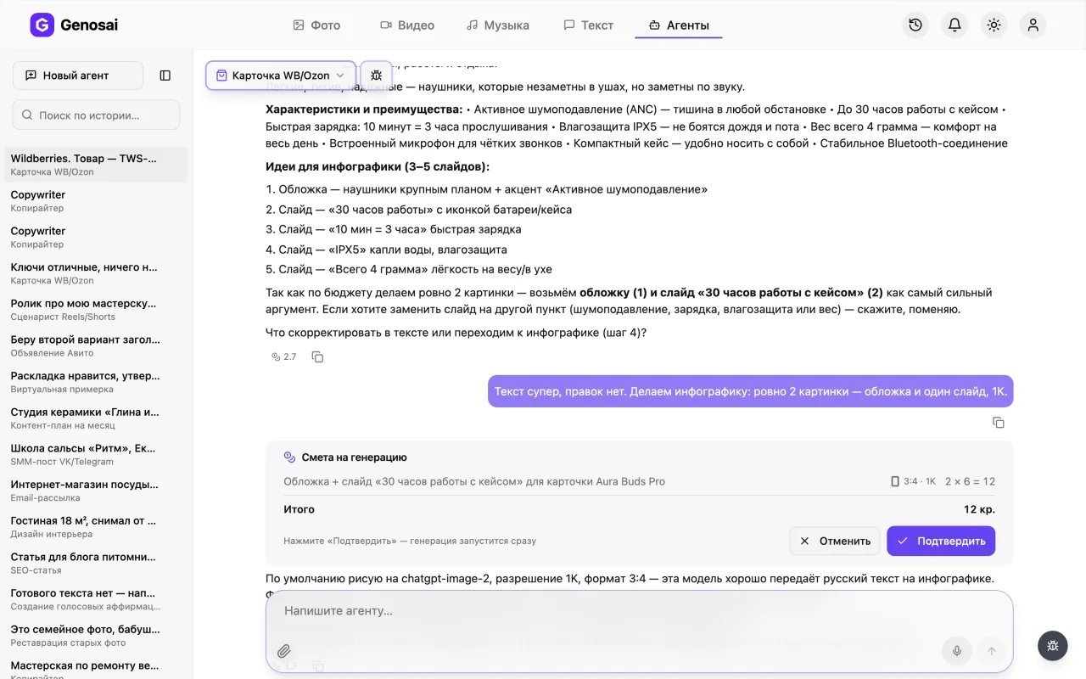The image size is (1086, 679).
Task: Focus the Поиск по истории search field
Action: click(x=96, y=115)
